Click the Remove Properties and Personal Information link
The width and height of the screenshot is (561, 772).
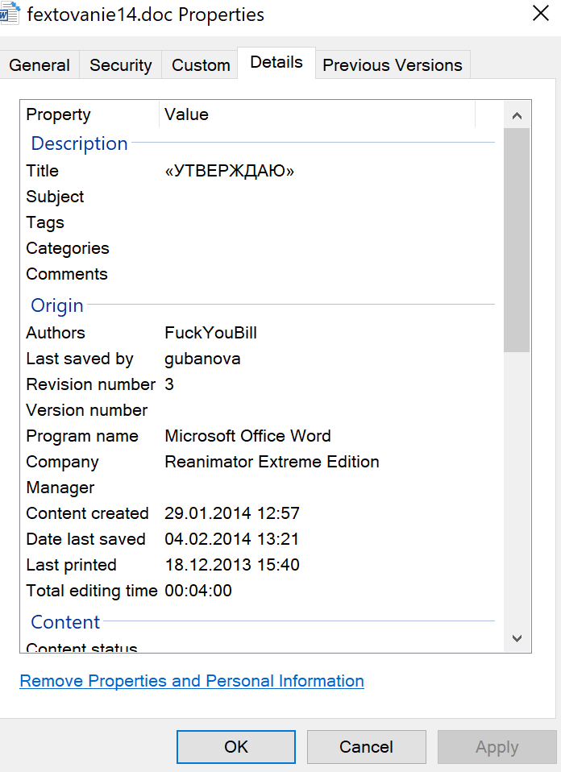pyautogui.click(x=192, y=681)
